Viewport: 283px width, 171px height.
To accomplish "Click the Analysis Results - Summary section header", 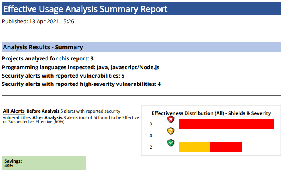I will [x=43, y=47].
